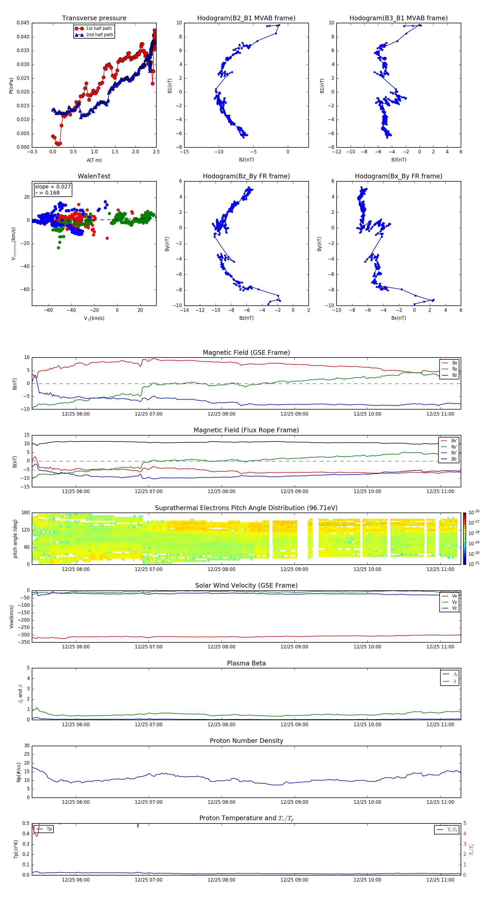
Task: Click the "V_remaining(km/s)" y-axis label
Action: click(13, 244)
